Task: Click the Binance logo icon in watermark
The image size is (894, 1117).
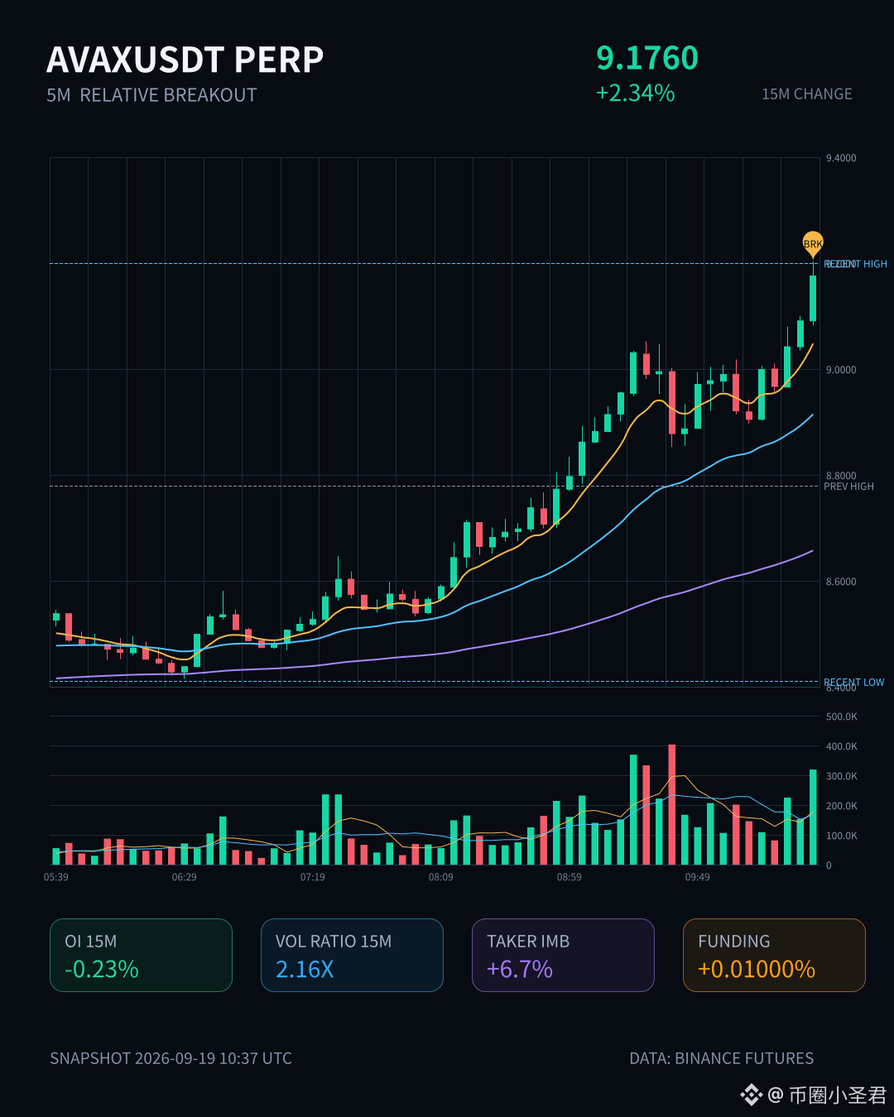Action: tap(751, 1095)
